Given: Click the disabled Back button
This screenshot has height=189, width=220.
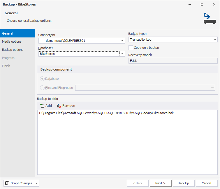Looking at the screenshot, I should click(x=138, y=183).
